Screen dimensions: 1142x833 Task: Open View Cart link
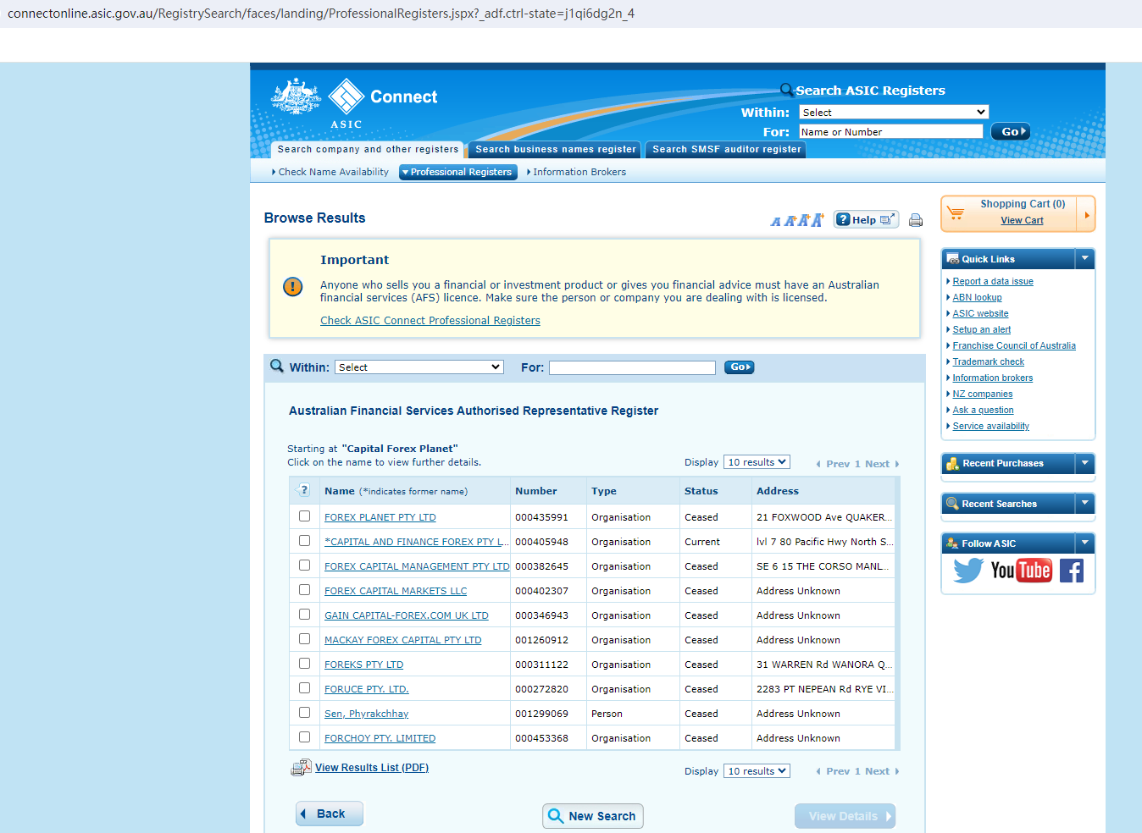1022,220
